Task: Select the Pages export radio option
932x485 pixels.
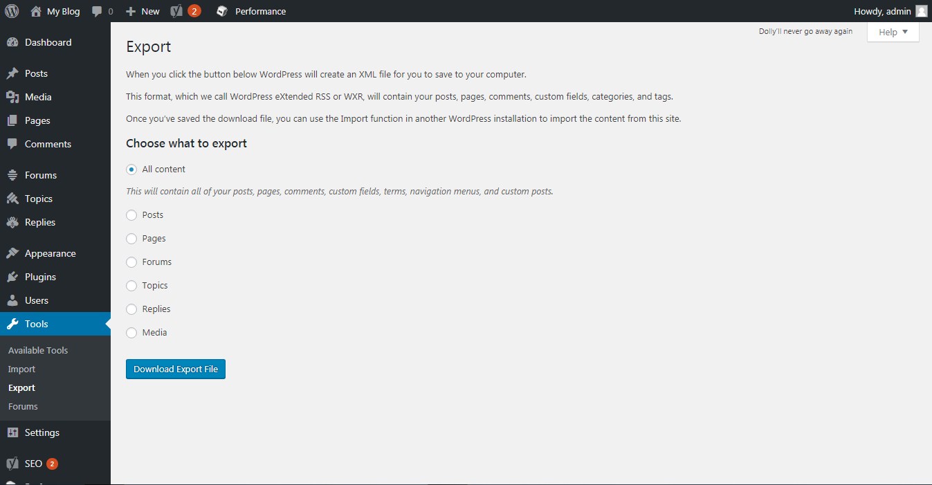Action: [131, 239]
